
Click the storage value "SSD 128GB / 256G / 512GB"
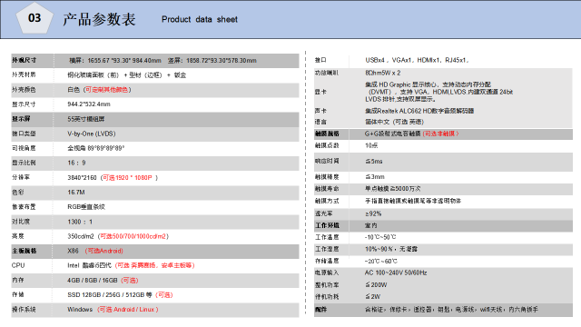(x=107, y=294)
